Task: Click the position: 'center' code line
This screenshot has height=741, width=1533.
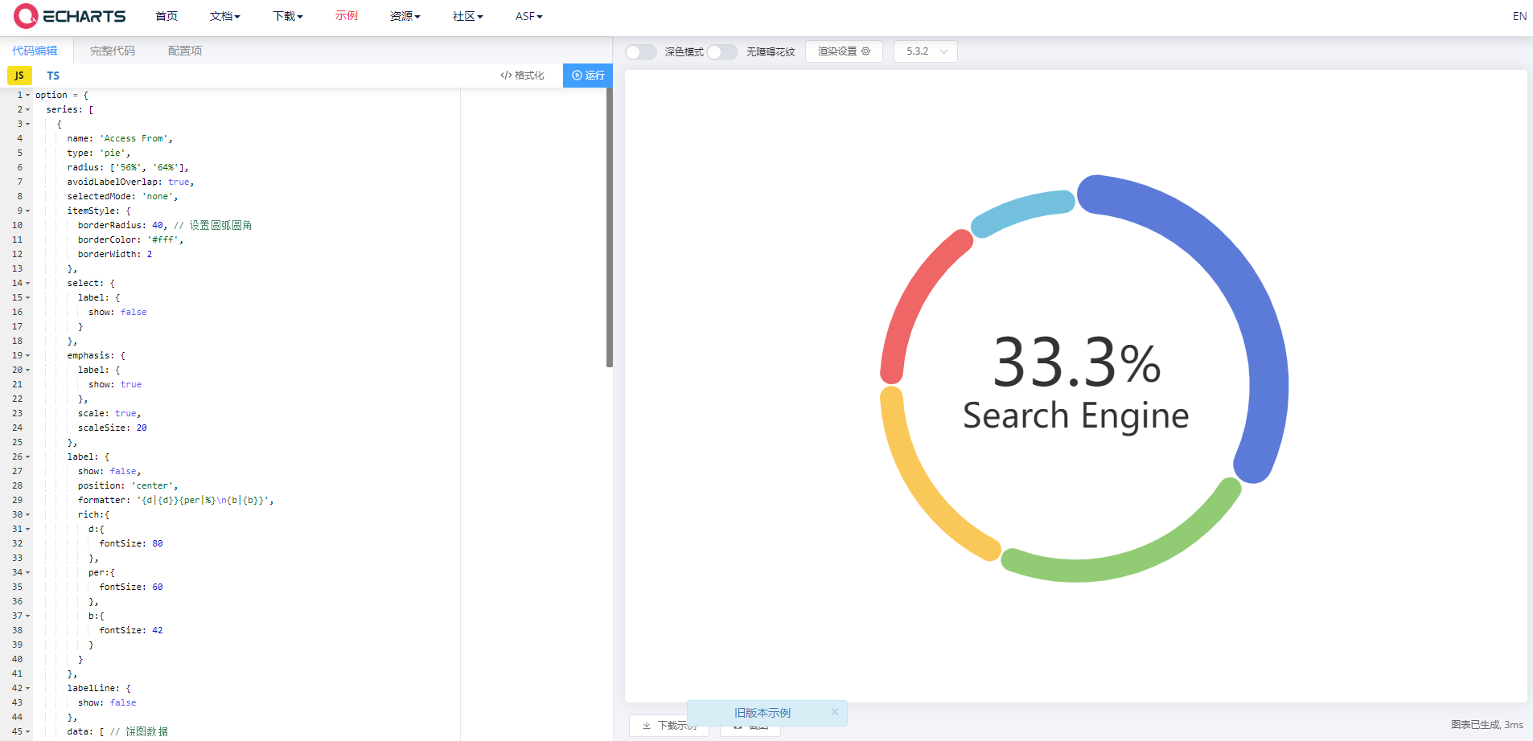Action: pyautogui.click(x=128, y=485)
